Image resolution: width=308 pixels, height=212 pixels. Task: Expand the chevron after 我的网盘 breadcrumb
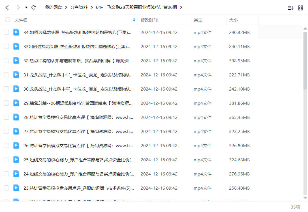pyautogui.click(x=66, y=7)
